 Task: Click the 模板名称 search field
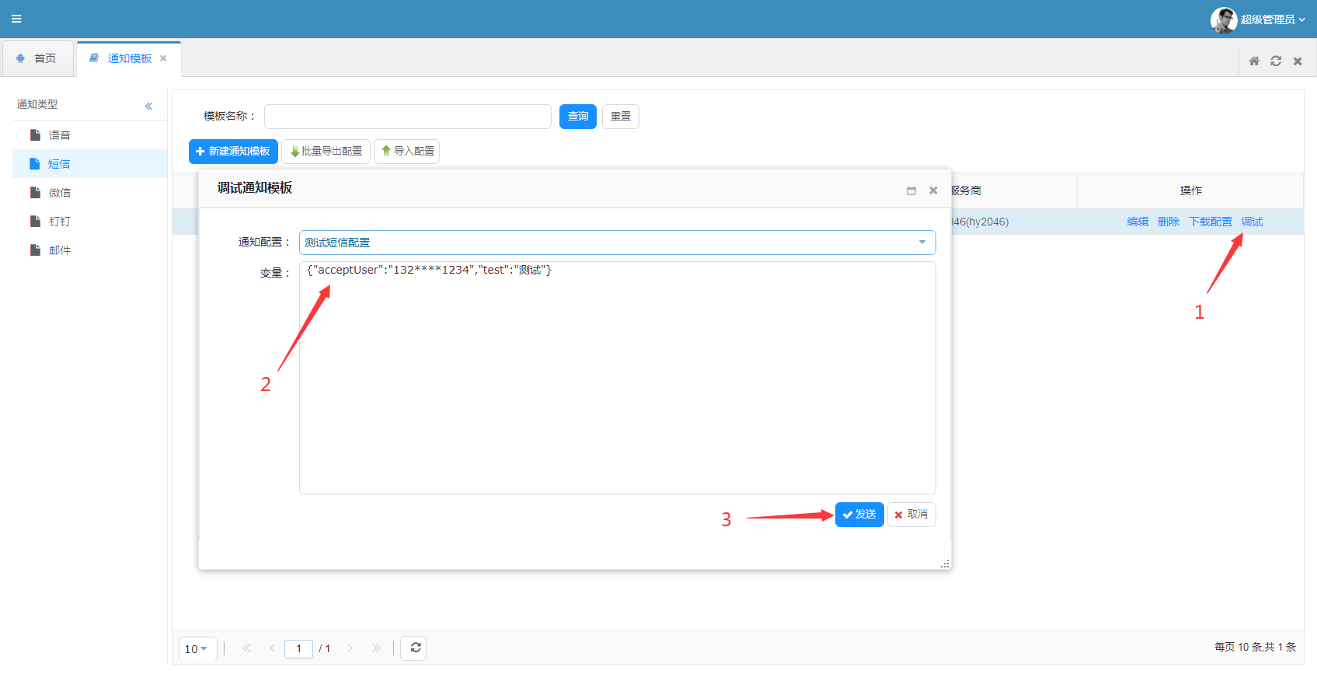407,117
